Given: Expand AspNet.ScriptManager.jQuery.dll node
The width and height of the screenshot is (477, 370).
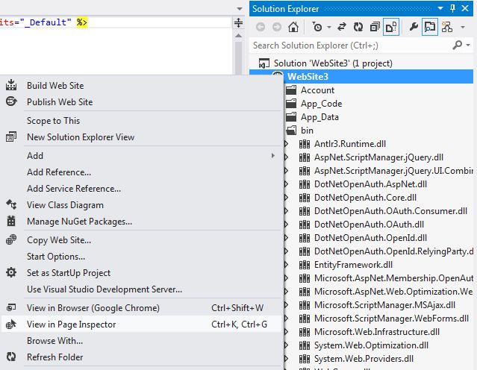Looking at the screenshot, I should click(x=286, y=157).
